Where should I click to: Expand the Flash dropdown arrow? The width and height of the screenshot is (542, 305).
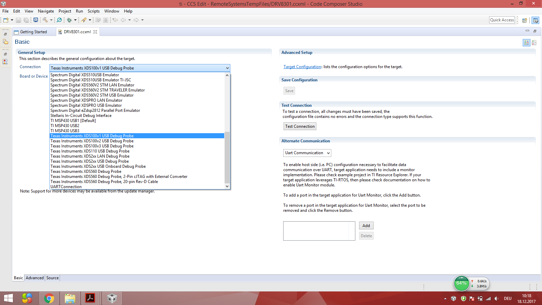click(x=90, y=20)
